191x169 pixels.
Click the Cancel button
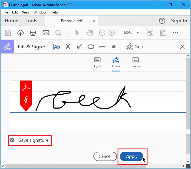(x=105, y=156)
